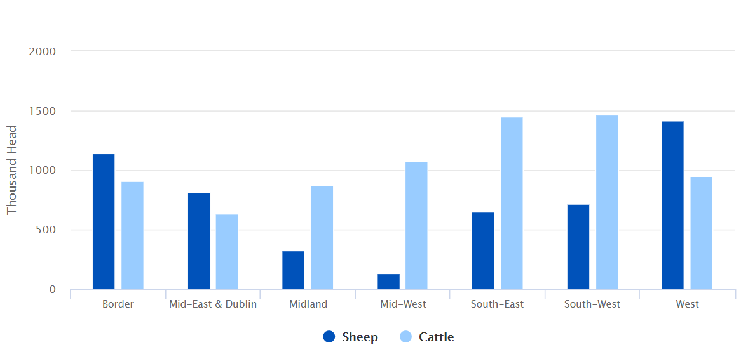Image resolution: width=748 pixels, height=352 pixels.
Task: Click the dark blue Sheep legend circle
Action: point(329,337)
